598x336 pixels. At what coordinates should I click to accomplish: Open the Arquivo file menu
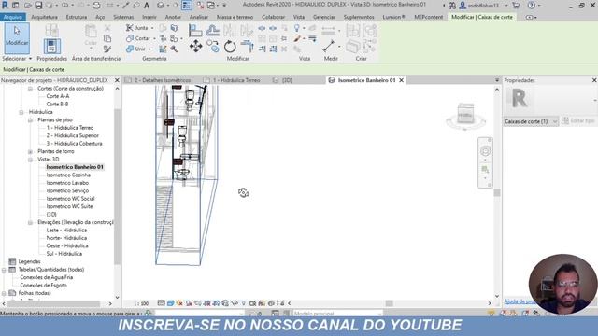point(12,17)
